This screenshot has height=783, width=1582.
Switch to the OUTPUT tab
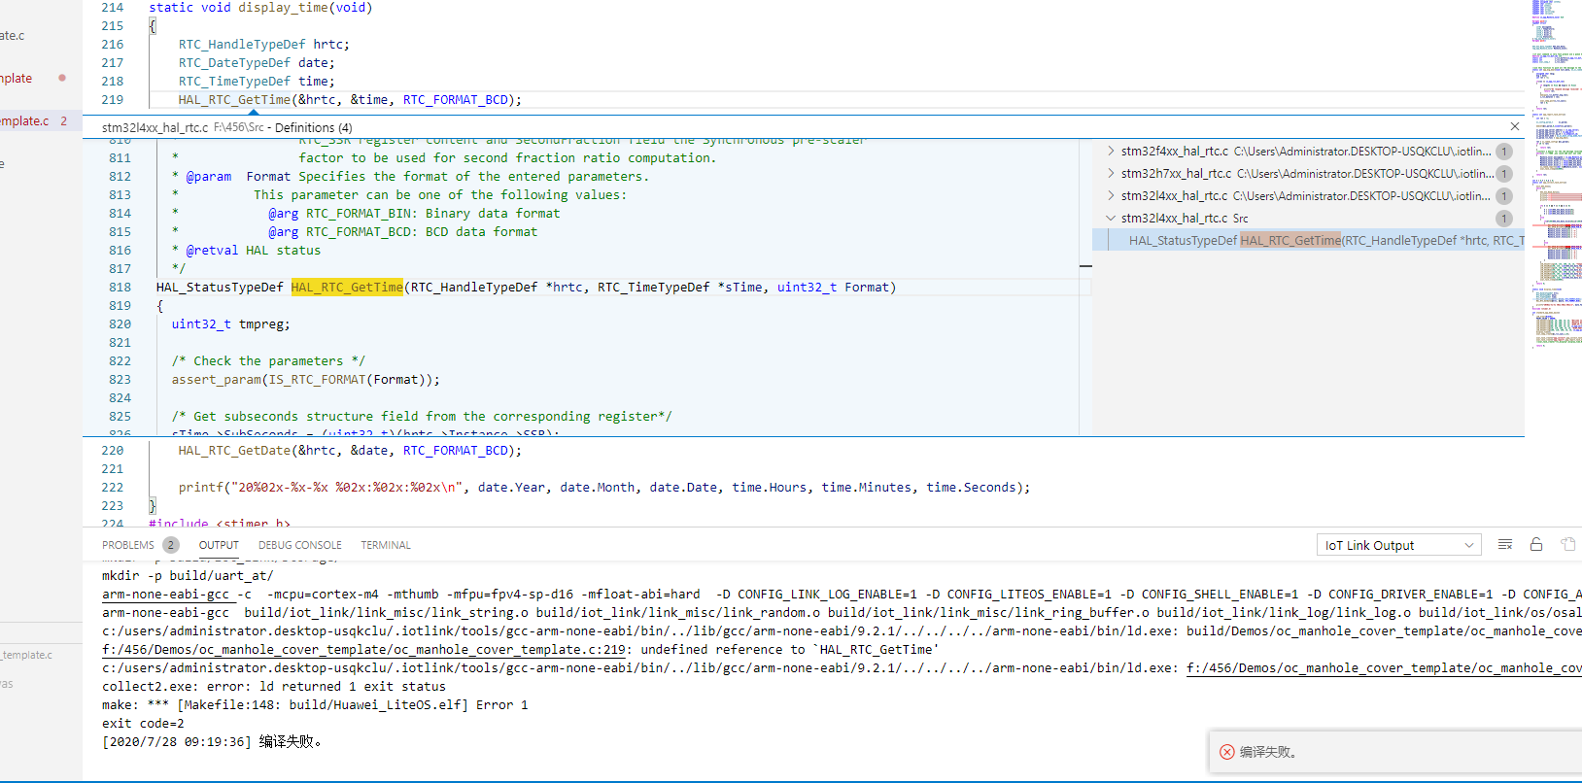coord(219,545)
